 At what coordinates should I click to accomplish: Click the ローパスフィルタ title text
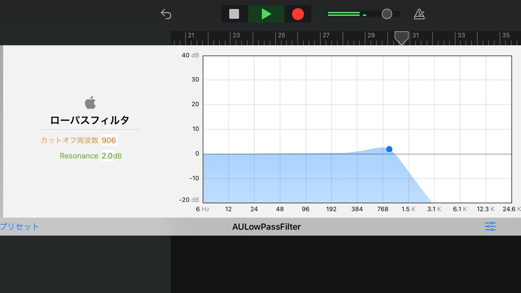(90, 120)
